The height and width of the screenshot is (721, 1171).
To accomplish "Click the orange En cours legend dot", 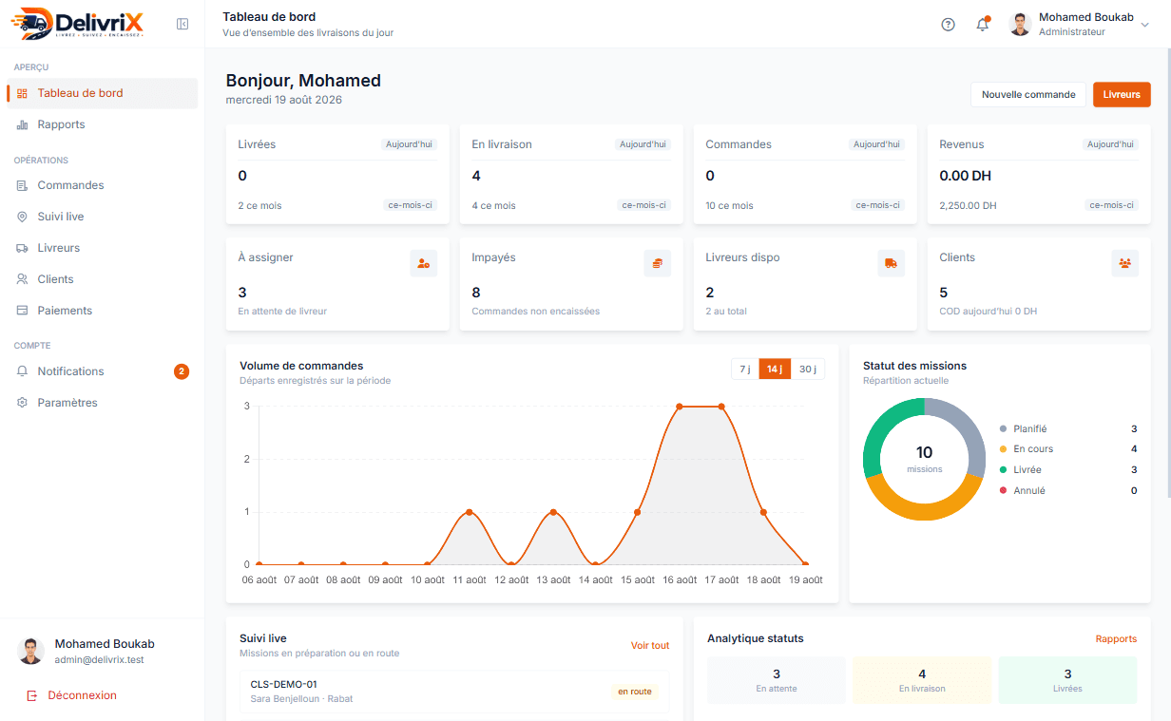I will pyautogui.click(x=1003, y=449).
